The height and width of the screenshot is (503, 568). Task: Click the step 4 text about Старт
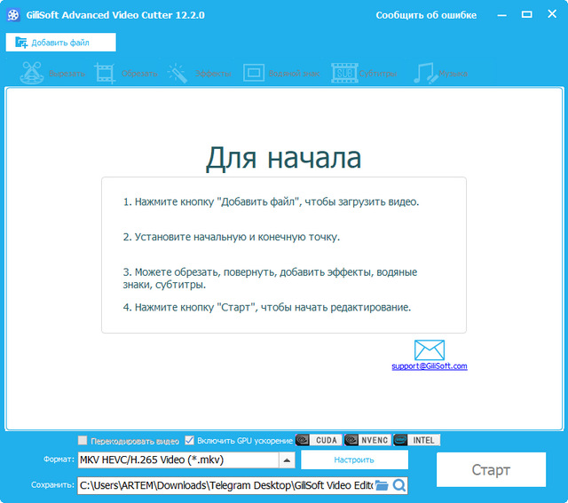point(267,308)
